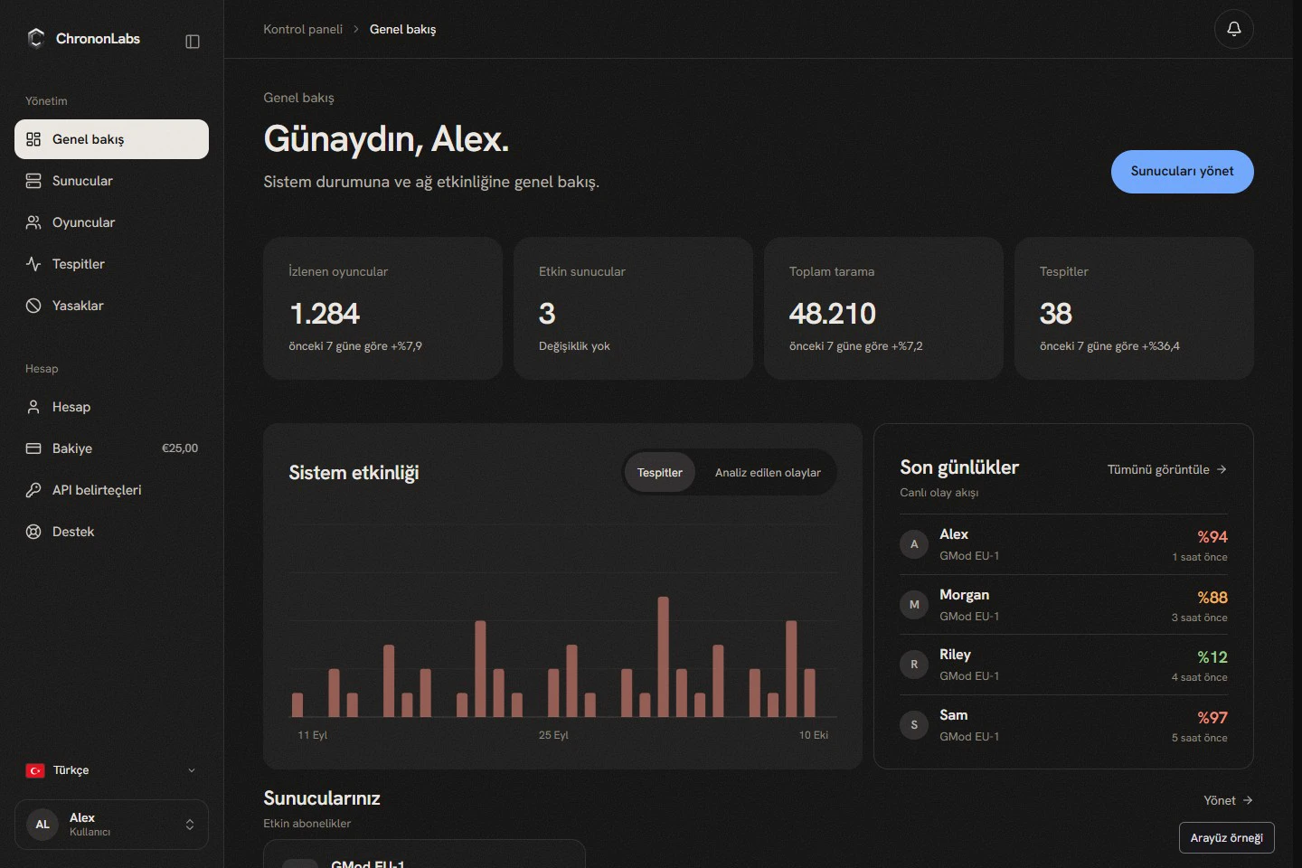Switch chart to Tespitler view
Screen dimensions: 1302x868
[x=660, y=473]
